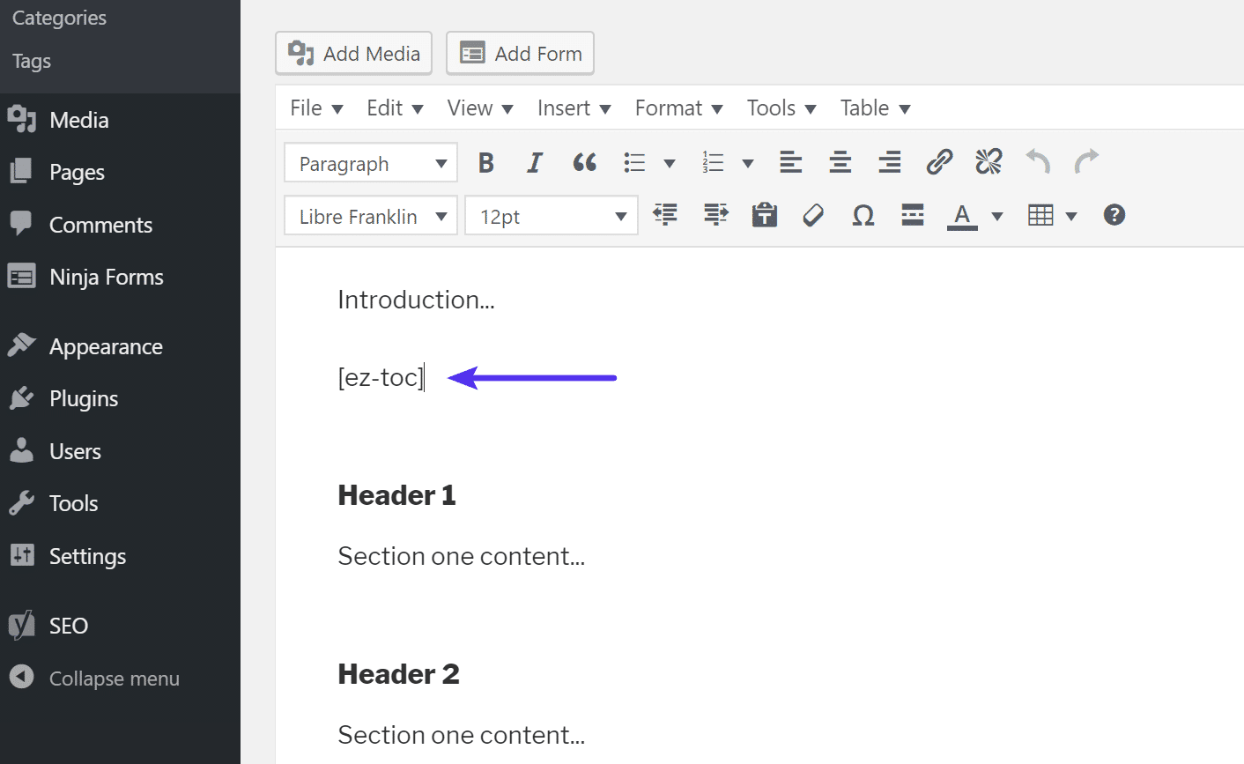
Task: Insert a hyperlink
Action: tap(939, 162)
